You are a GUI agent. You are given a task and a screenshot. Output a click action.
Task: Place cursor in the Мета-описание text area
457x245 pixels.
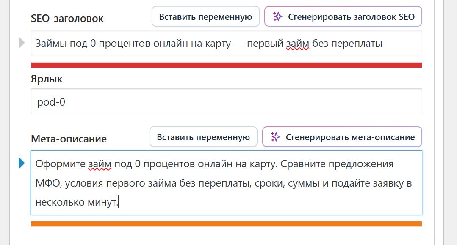[227, 183]
